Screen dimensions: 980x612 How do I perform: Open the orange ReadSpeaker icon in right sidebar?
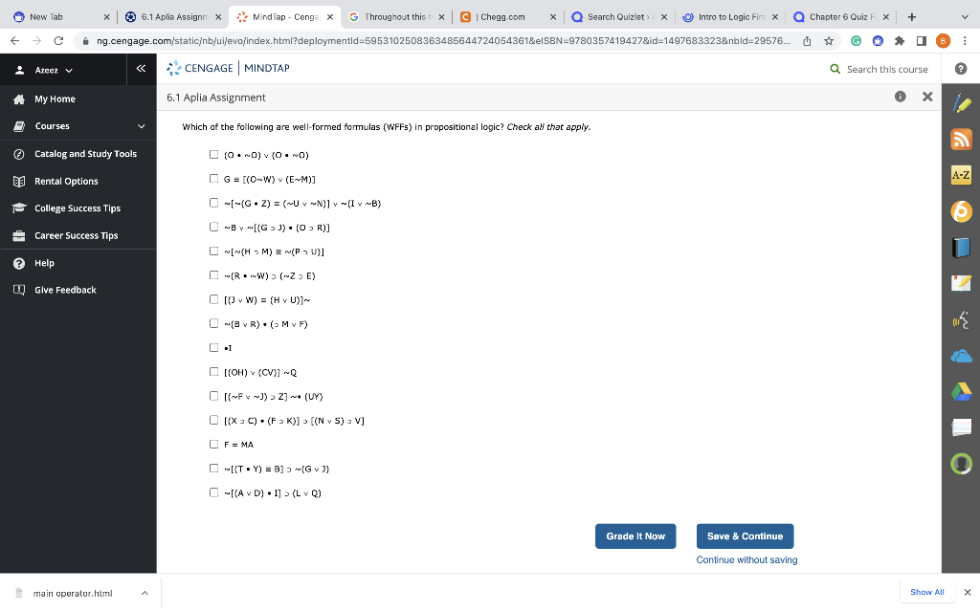961,211
